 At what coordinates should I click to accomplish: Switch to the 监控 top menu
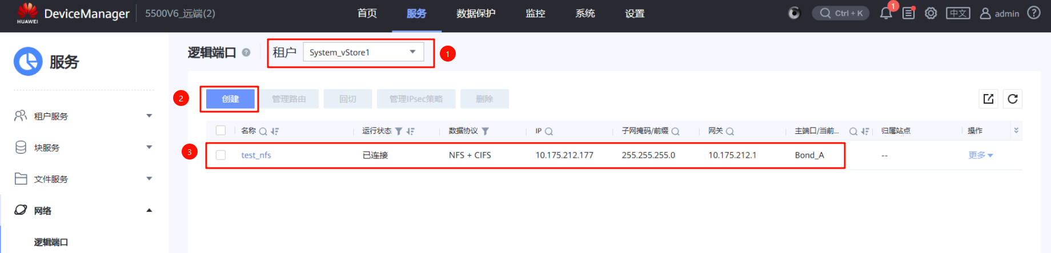click(535, 14)
